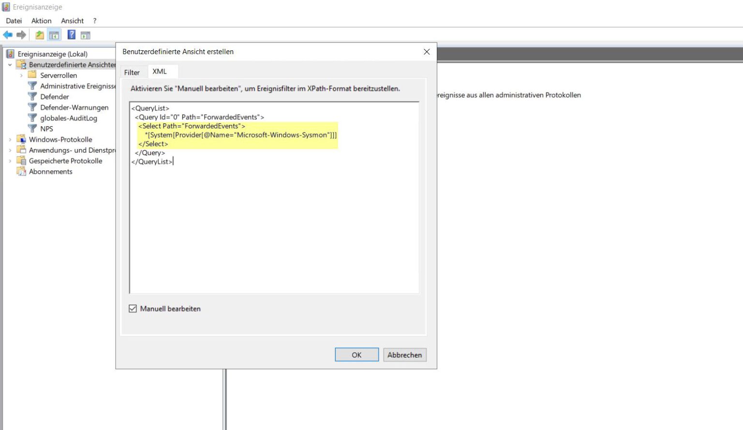Open help via the question mark icon
The width and height of the screenshot is (743, 430).
coord(71,34)
